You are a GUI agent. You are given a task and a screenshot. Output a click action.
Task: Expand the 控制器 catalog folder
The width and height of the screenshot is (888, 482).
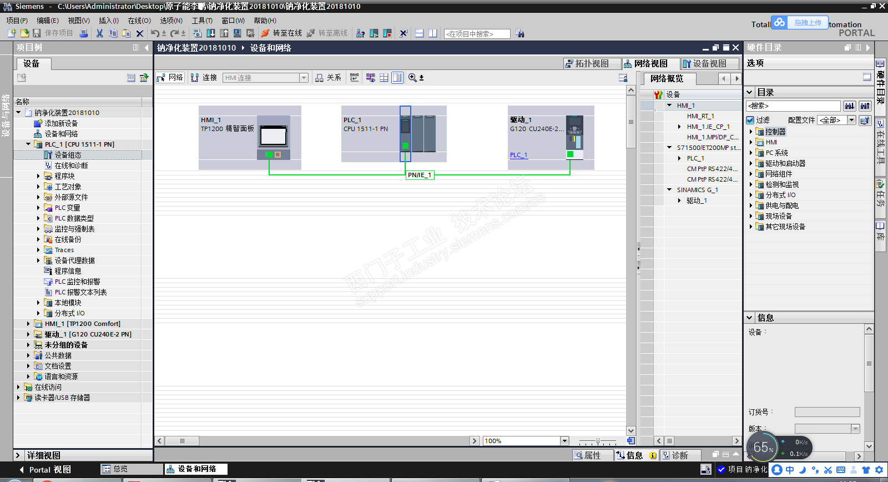tap(751, 132)
